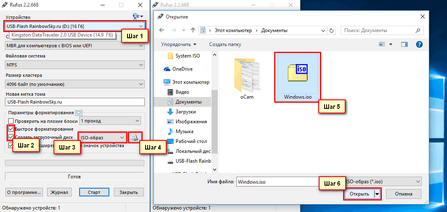The image size is (447, 212).
Task: Click the Старт button
Action: coord(94,192)
